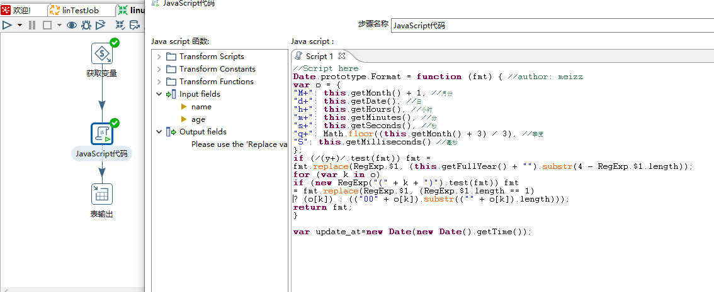Select the 表输出 step icon on canvas
The image size is (714, 292).
tap(101, 194)
